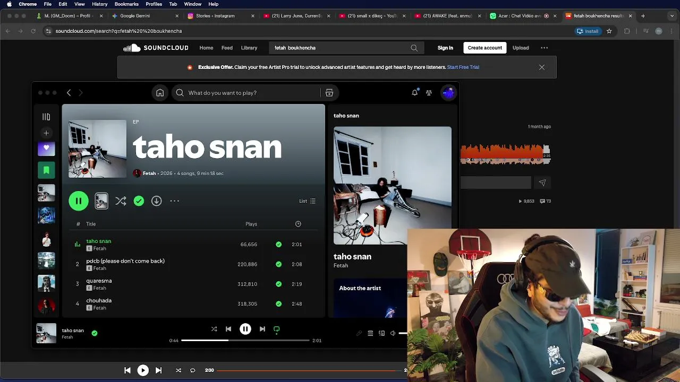Open the Spotify queue
This screenshot has width=680, height=382.
[370, 333]
